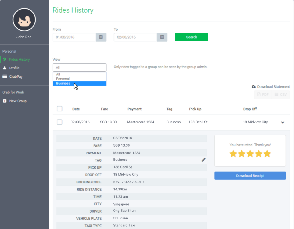
Task: Click the From date input field
Action: [x=74, y=37]
